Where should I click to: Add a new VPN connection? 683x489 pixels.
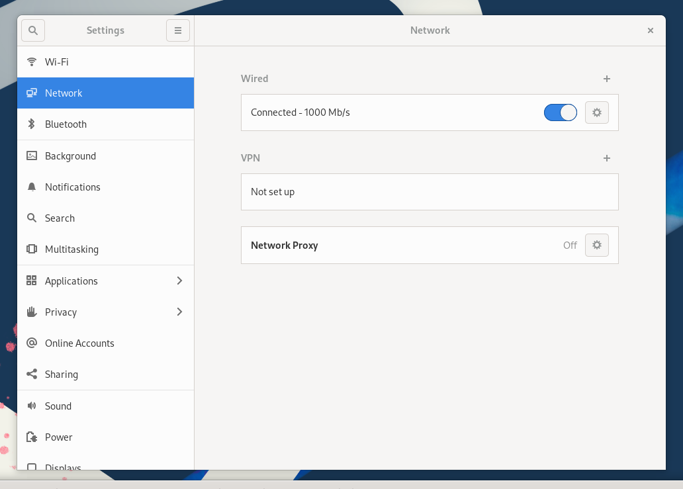coord(606,157)
